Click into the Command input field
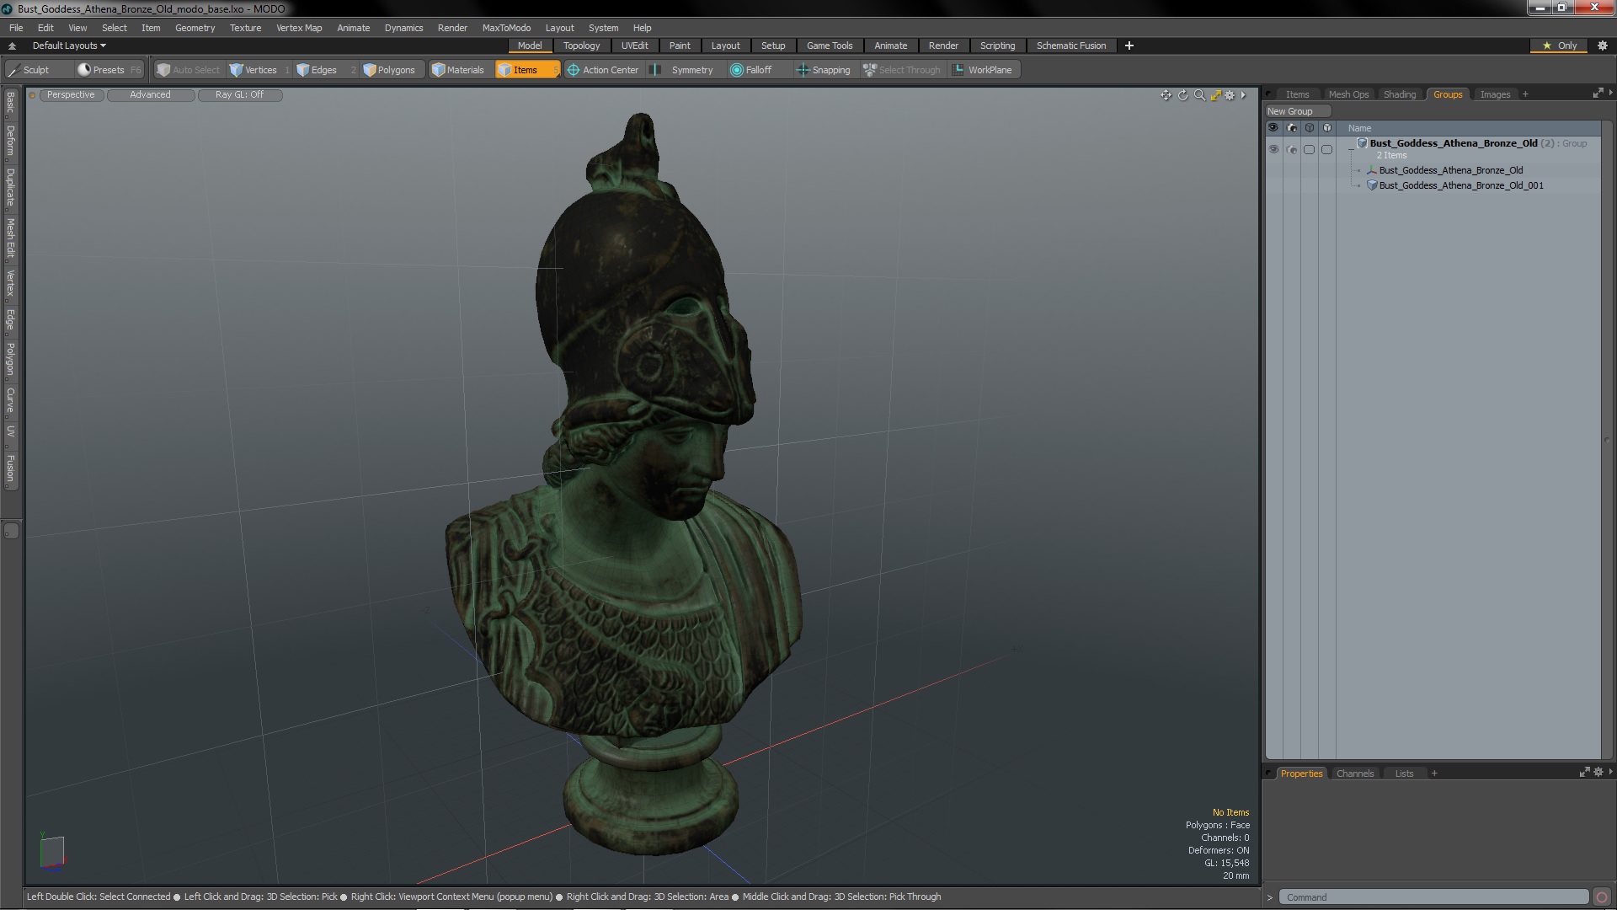This screenshot has width=1617, height=910. point(1433,897)
